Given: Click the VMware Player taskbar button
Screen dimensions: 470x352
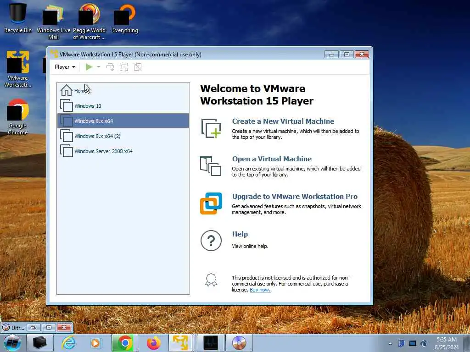Looking at the screenshot, I should [x=181, y=343].
